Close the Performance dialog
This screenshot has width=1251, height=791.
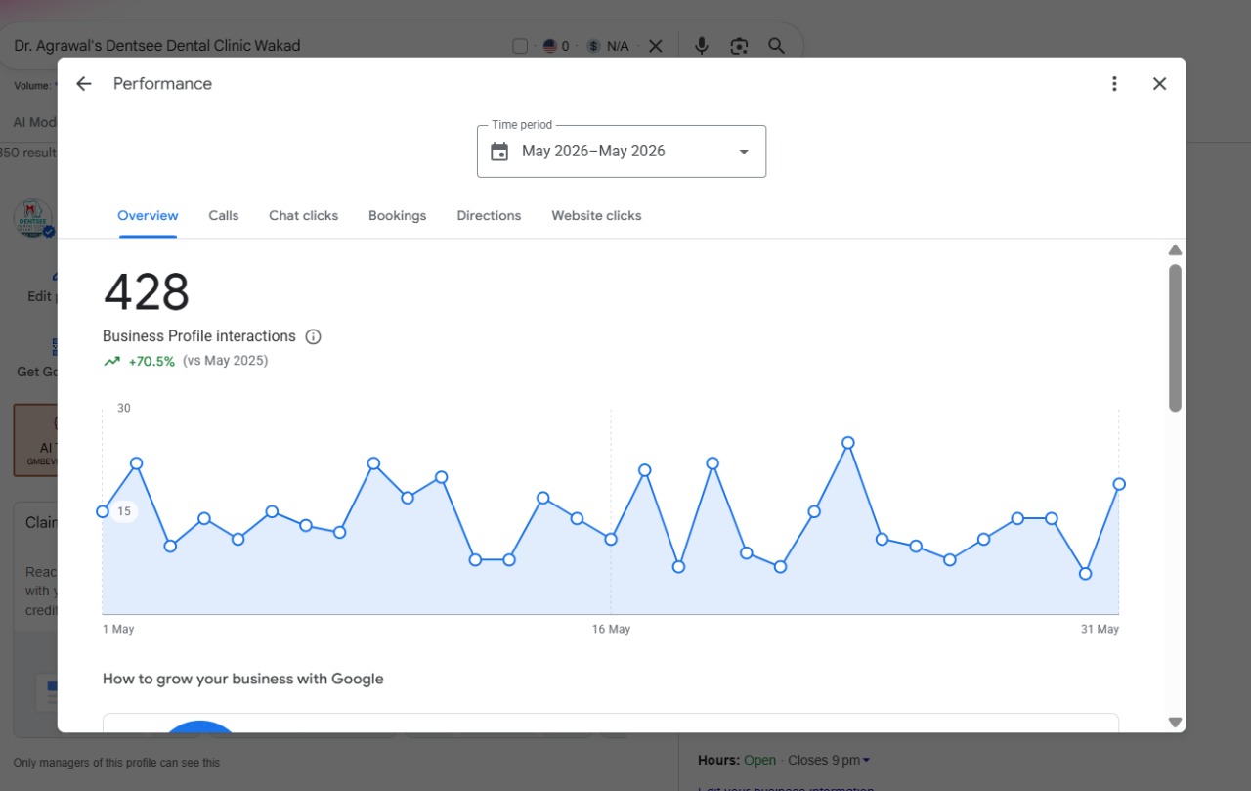[1159, 84]
